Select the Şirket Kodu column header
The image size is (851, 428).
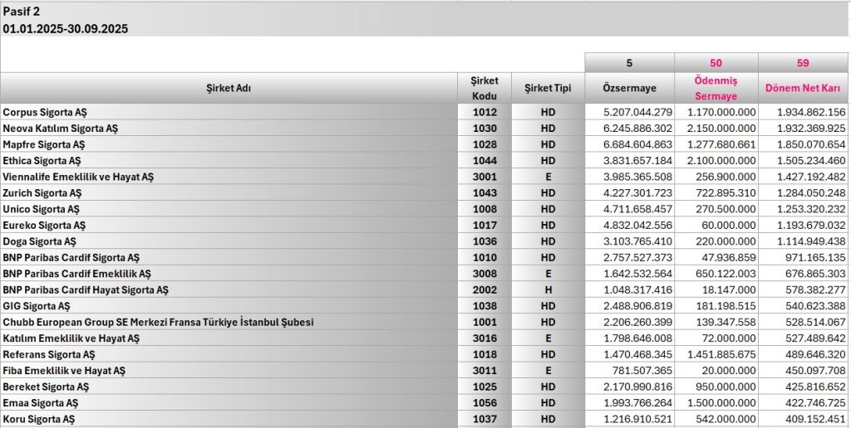(x=484, y=88)
